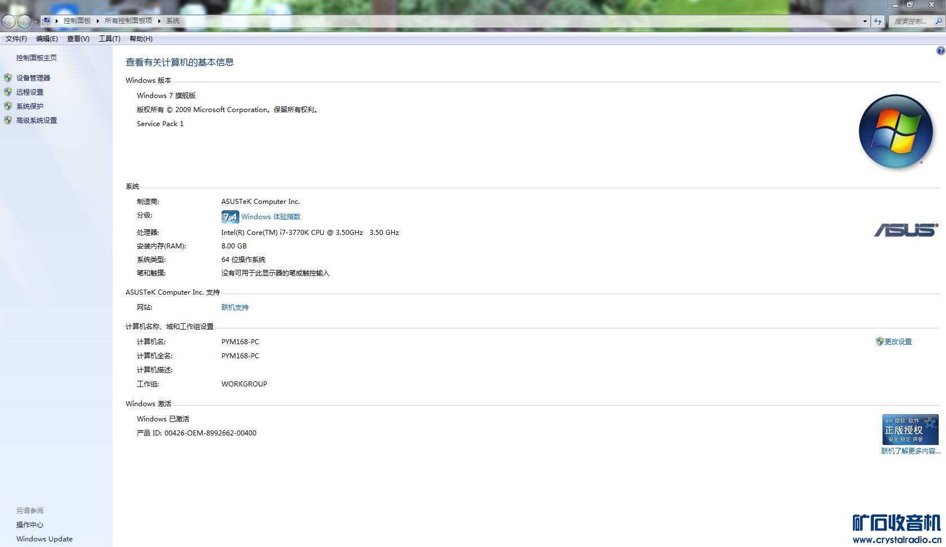Expand the arrow before 控制面板 breadcrumb
Image resolution: width=946 pixels, height=547 pixels.
[x=57, y=21]
